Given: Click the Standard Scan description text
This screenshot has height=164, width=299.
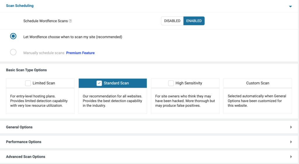Looking at the screenshot, I should click(112, 101).
